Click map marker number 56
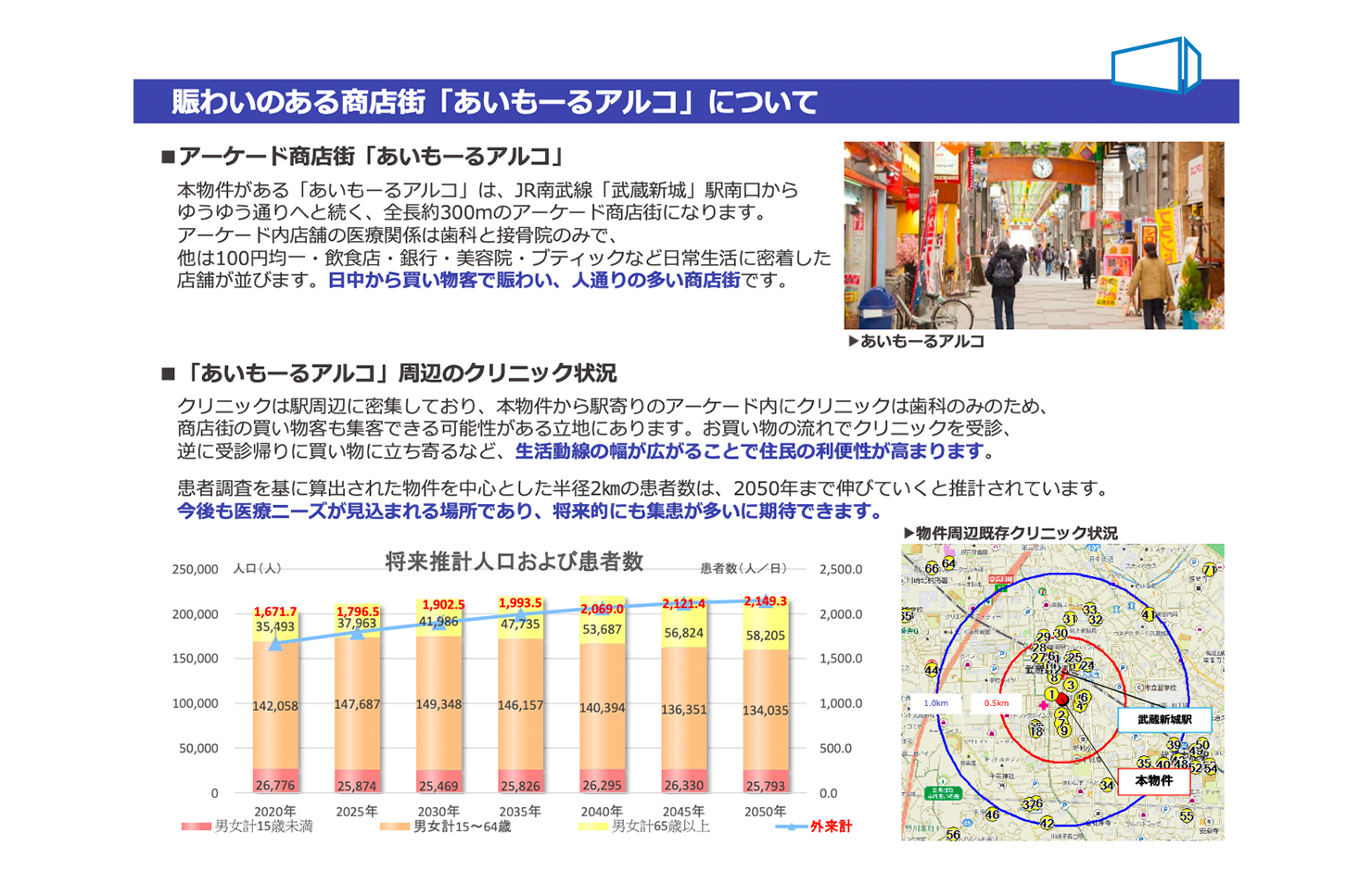 (x=953, y=834)
